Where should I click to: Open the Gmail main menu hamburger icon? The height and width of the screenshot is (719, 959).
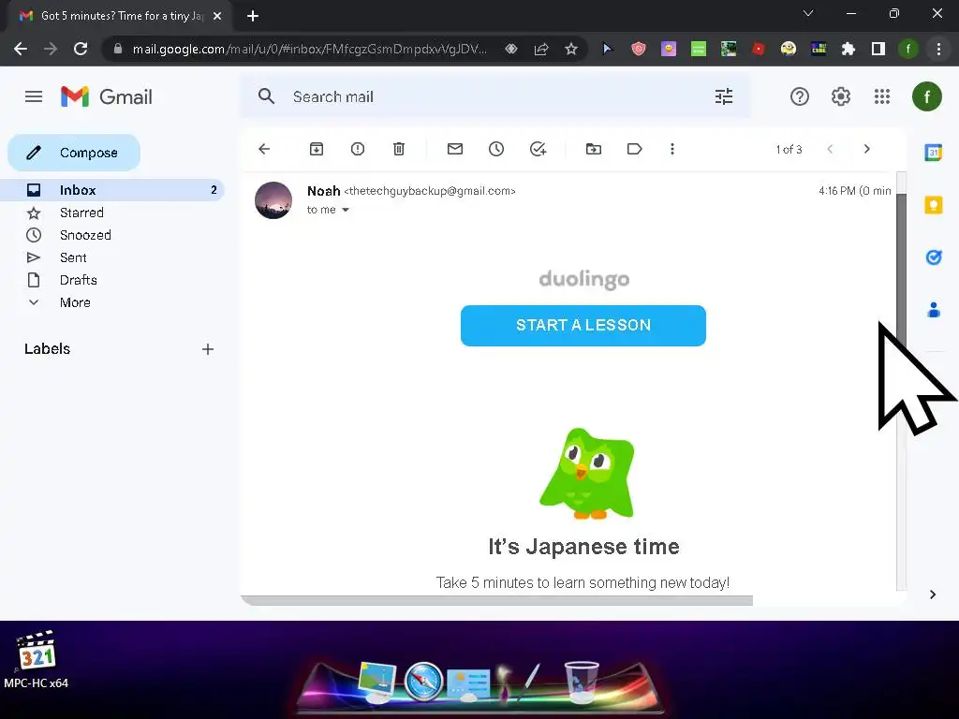34,96
